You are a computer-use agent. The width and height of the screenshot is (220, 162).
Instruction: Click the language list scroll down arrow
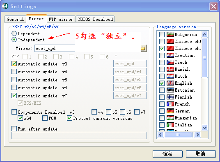click(x=204, y=128)
